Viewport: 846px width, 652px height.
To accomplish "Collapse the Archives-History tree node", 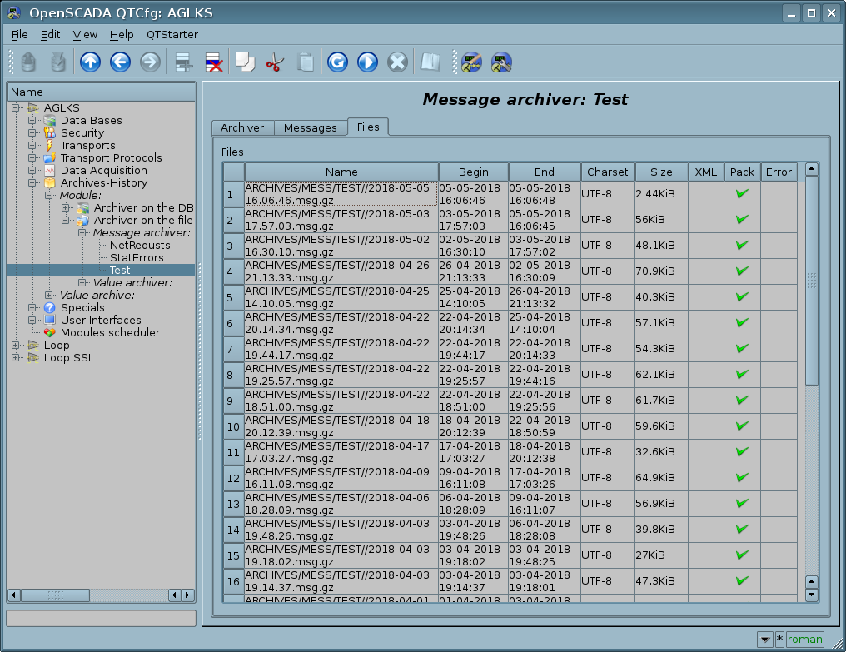I will point(32,183).
